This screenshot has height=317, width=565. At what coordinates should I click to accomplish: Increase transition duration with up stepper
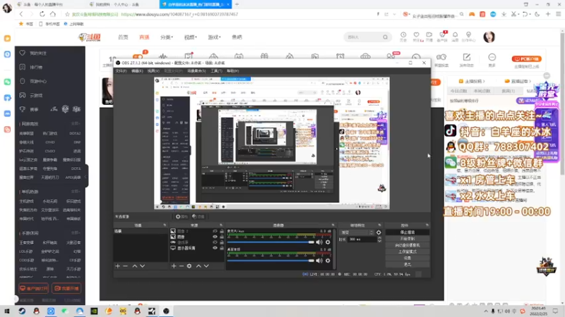[379, 238]
